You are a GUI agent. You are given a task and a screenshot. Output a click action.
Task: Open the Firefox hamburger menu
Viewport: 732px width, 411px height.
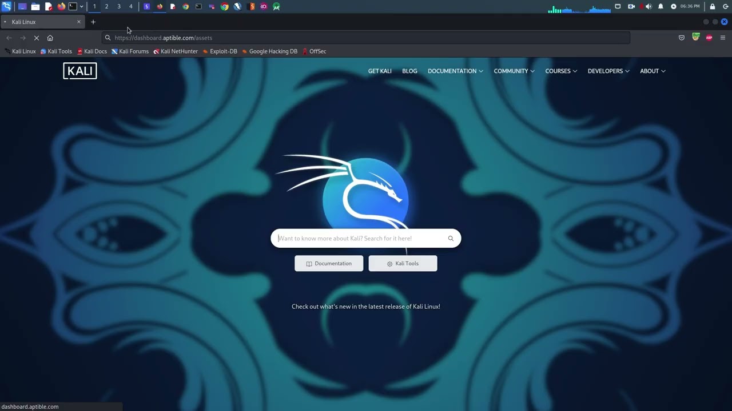coord(723,38)
